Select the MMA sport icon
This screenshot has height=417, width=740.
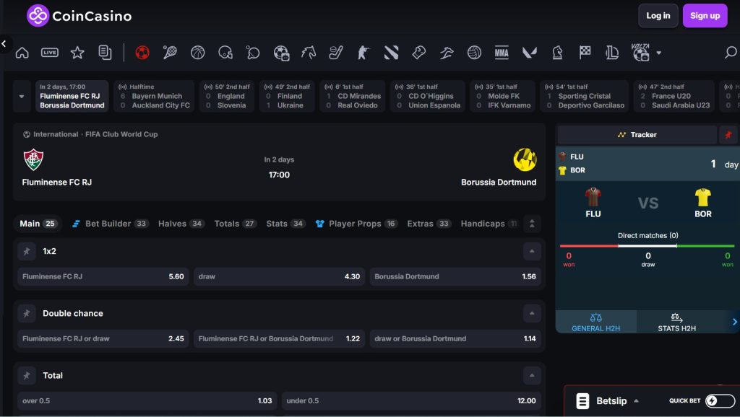click(502, 52)
